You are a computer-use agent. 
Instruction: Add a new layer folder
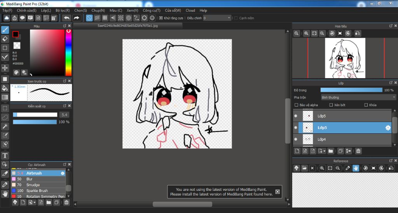click(x=330, y=151)
